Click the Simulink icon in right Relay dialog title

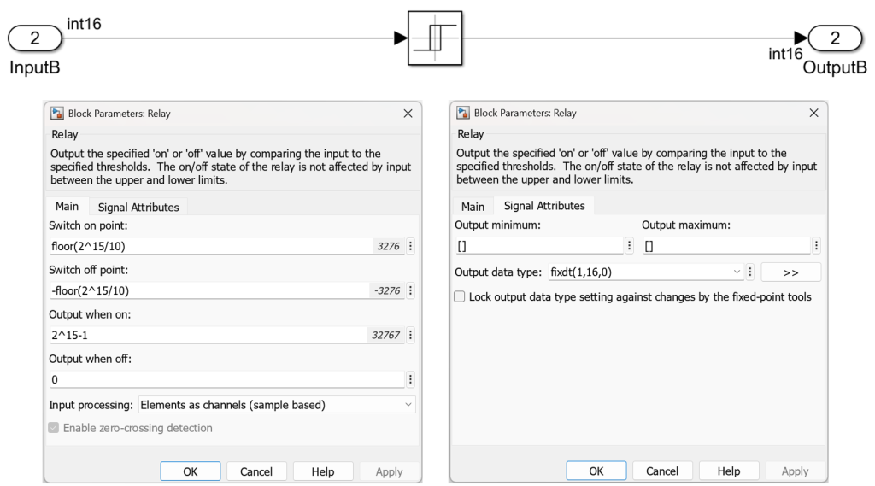click(x=462, y=113)
